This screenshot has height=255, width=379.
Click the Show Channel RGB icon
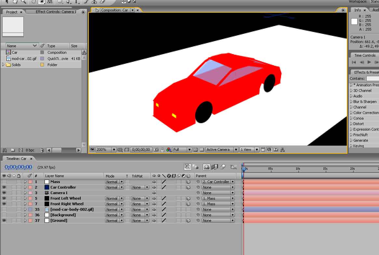point(169,150)
